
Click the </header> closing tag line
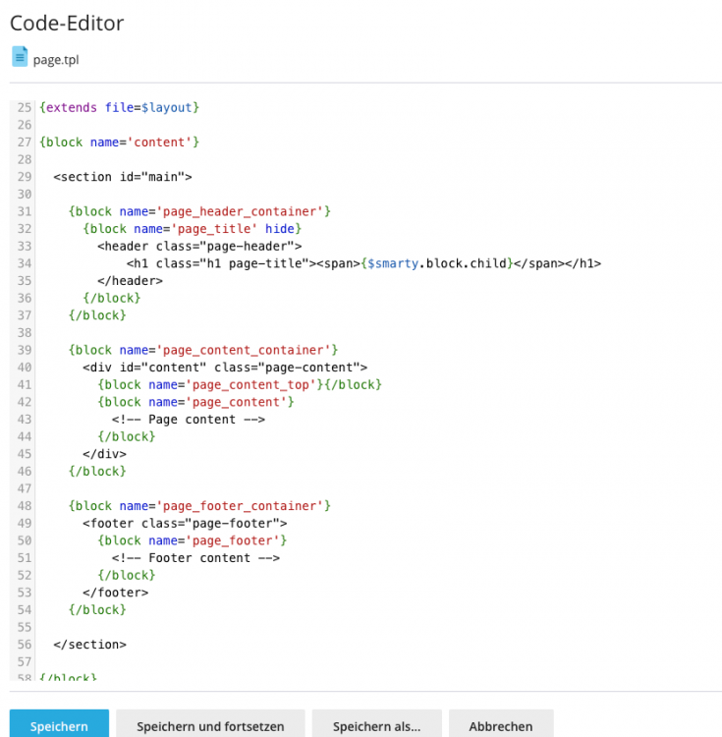click(x=130, y=281)
